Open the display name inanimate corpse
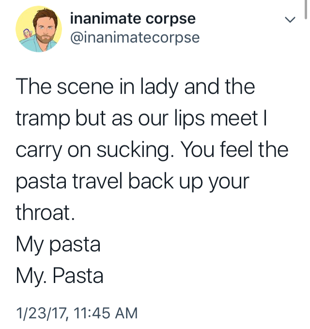The width and height of the screenshot is (310, 329). coord(133,19)
